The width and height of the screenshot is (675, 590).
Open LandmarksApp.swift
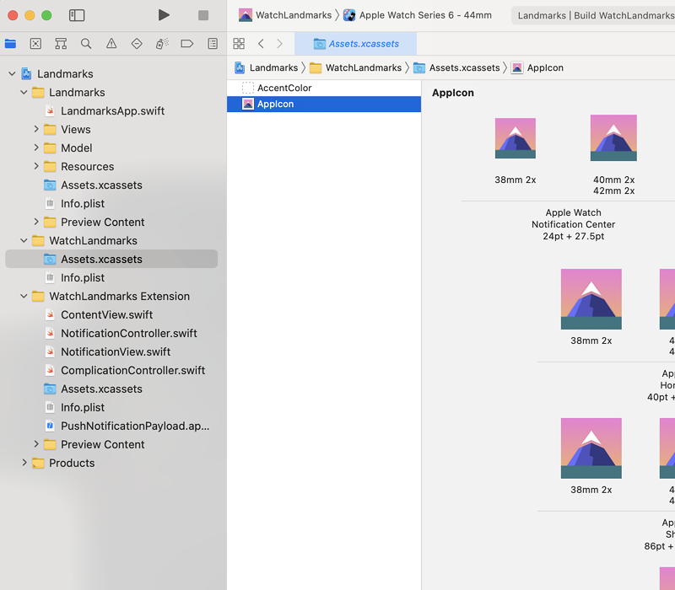111,110
